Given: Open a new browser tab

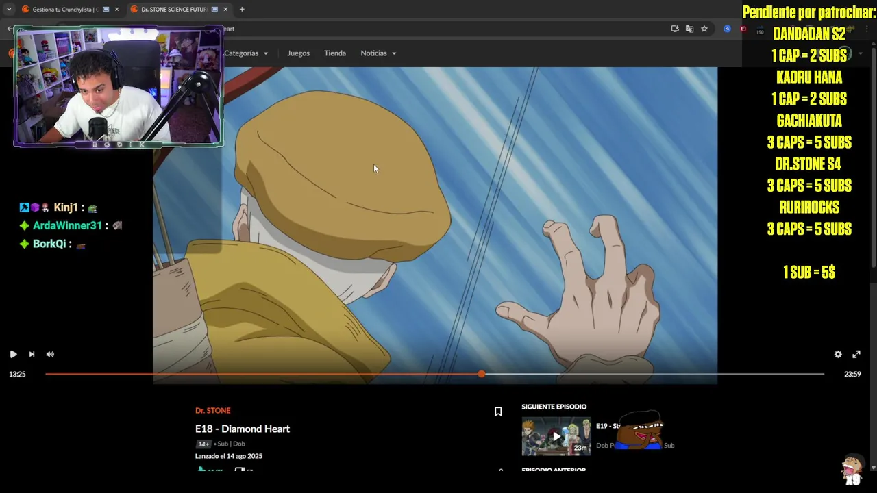Looking at the screenshot, I should 242,10.
